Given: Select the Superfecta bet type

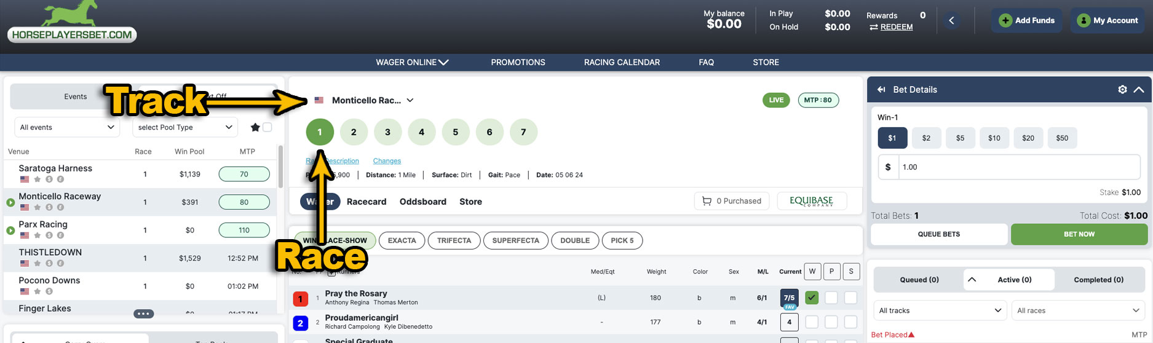Looking at the screenshot, I should (x=515, y=240).
